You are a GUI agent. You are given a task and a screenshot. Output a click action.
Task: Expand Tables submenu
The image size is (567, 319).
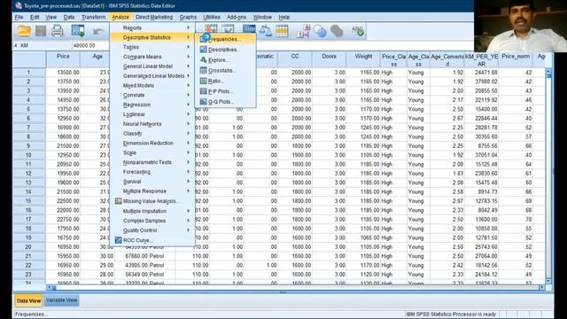[x=152, y=47]
